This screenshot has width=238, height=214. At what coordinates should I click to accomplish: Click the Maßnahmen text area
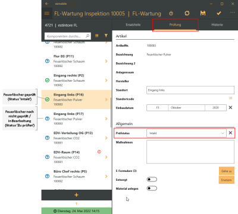(190, 152)
